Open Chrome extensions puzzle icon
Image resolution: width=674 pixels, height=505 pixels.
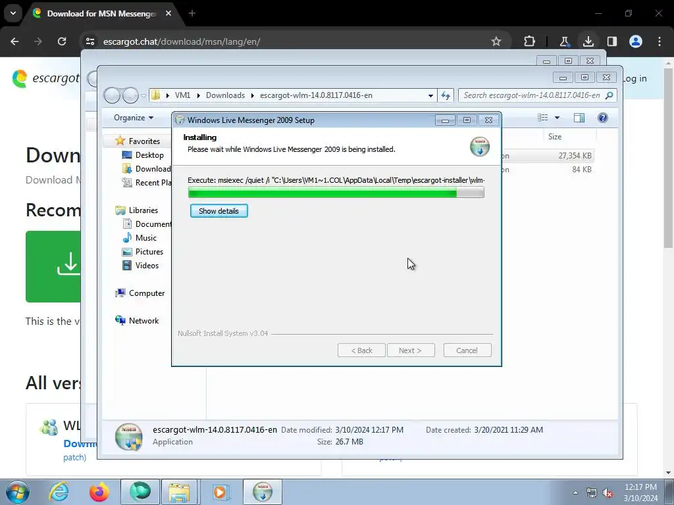click(x=530, y=41)
